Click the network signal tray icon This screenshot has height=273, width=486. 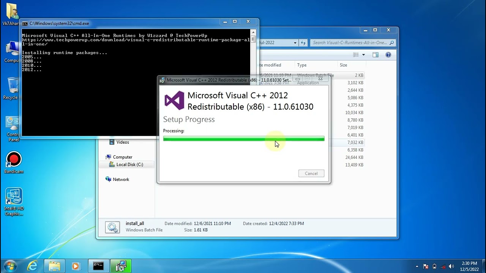[443, 266]
